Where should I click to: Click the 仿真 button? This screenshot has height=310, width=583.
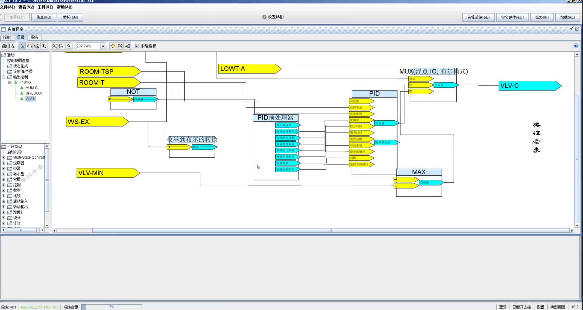pos(44,17)
